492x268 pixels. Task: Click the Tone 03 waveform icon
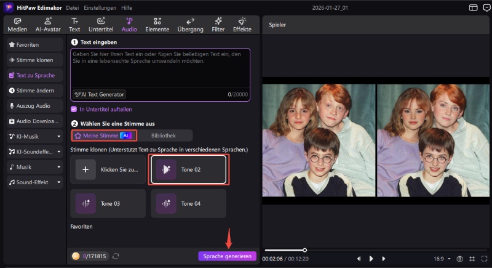tap(85, 203)
